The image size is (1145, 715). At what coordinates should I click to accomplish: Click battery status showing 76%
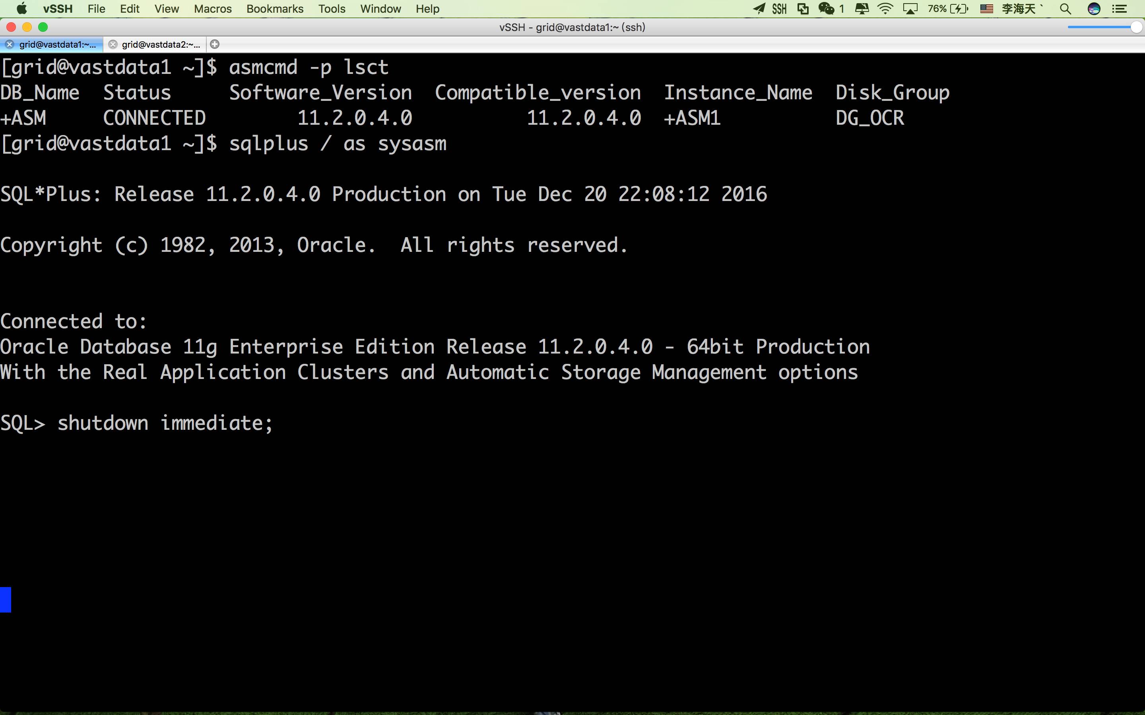coord(948,8)
